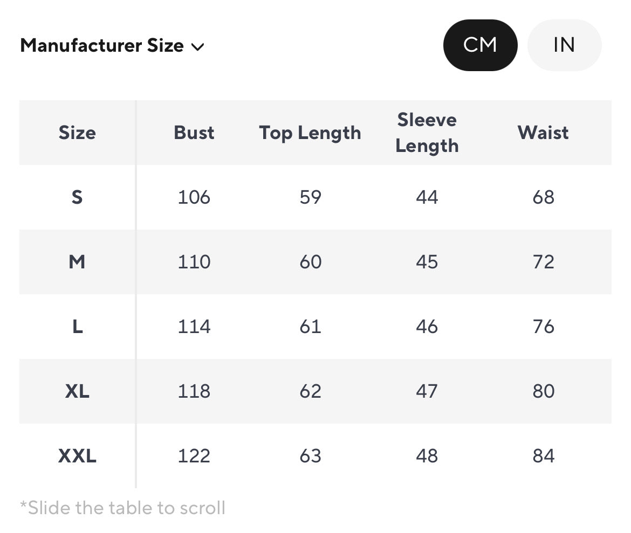The image size is (631, 533).
Task: Click the Waist column header
Action: point(543,133)
